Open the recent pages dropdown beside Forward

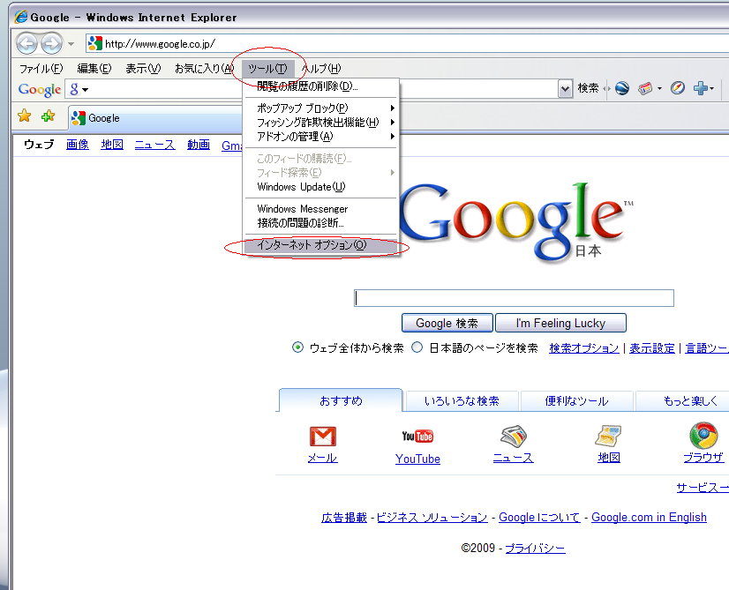[x=71, y=44]
